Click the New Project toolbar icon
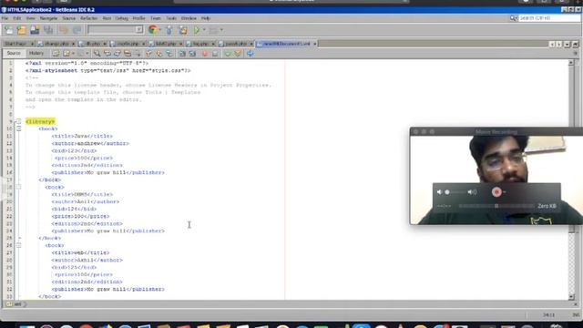The image size is (583, 328). (x=22, y=30)
